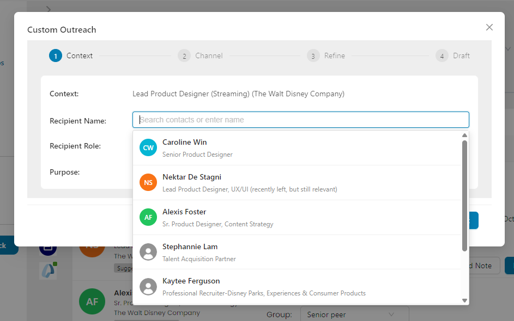
Task: Click the down arrow on contact list scrollbar
Action: (x=464, y=299)
